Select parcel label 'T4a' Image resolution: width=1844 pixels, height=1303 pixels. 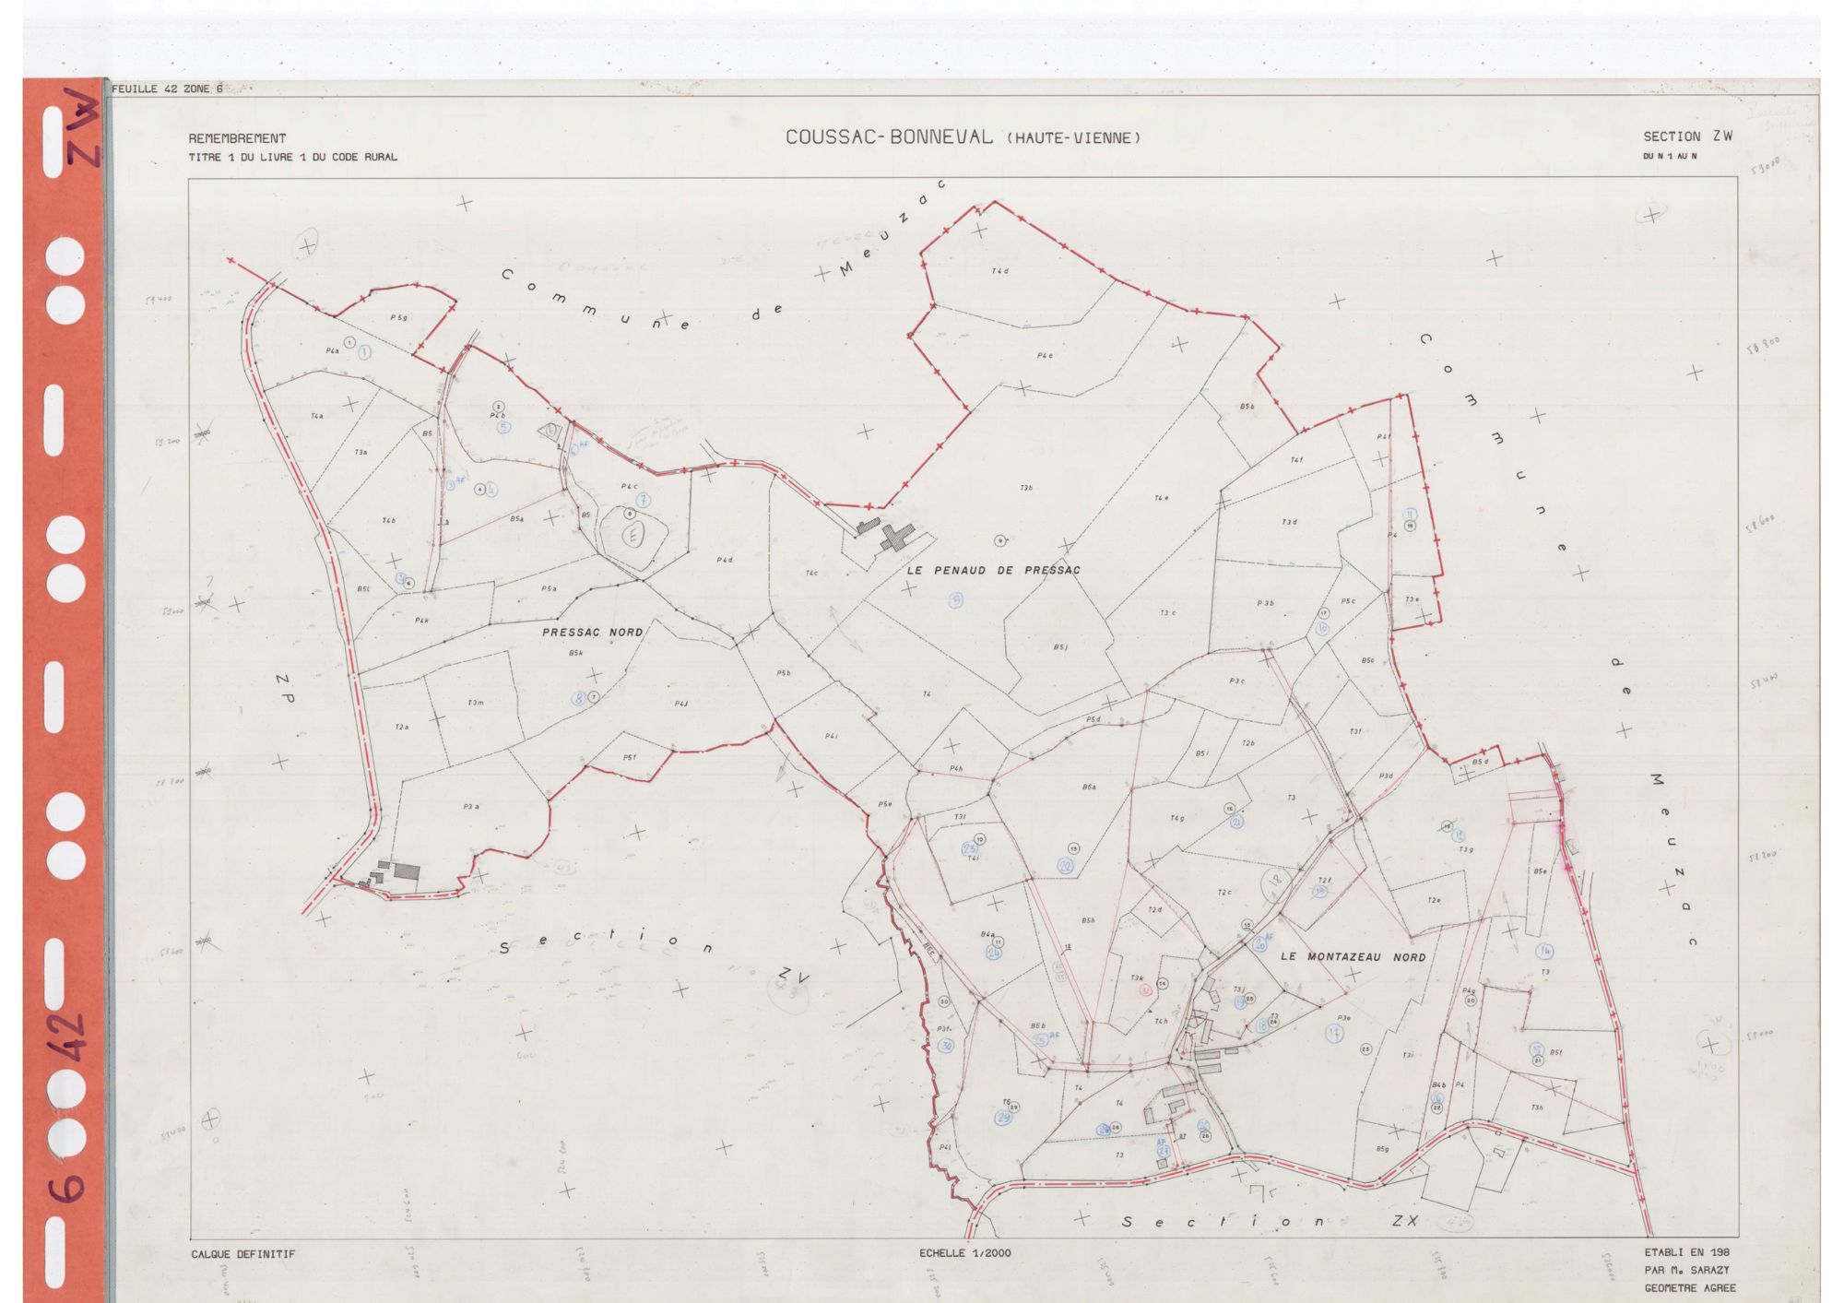(316, 417)
